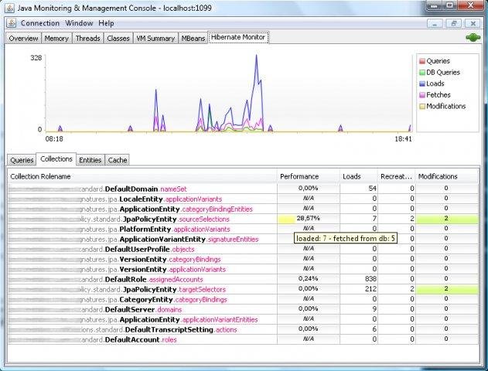This screenshot has height=371, width=488.
Task: Open the Help menu
Action: pos(106,23)
